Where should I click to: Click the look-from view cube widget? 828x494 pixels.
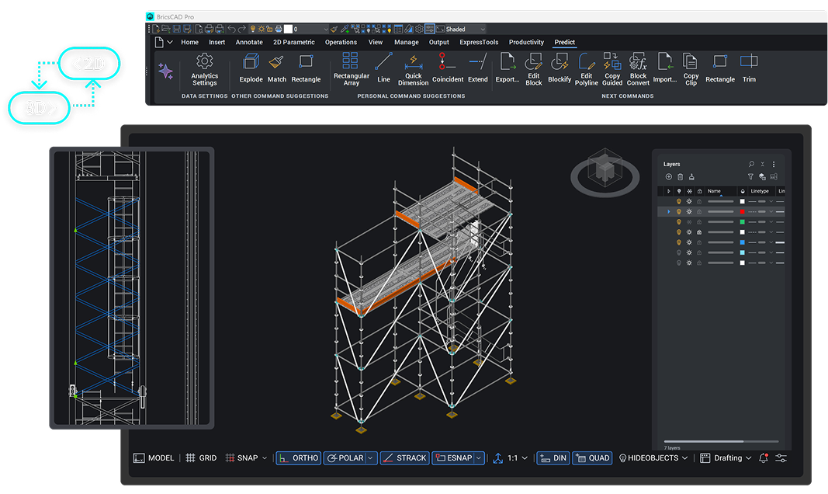tap(605, 171)
